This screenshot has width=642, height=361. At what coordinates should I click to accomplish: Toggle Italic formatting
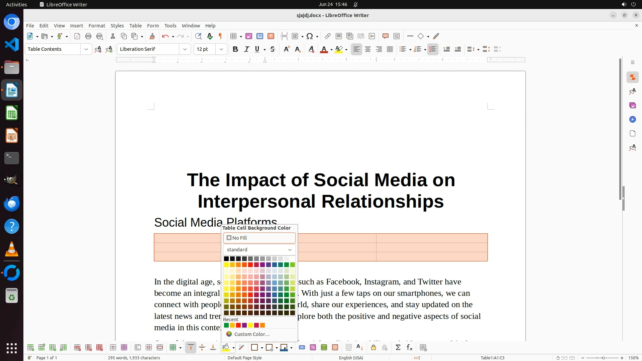[246, 49]
